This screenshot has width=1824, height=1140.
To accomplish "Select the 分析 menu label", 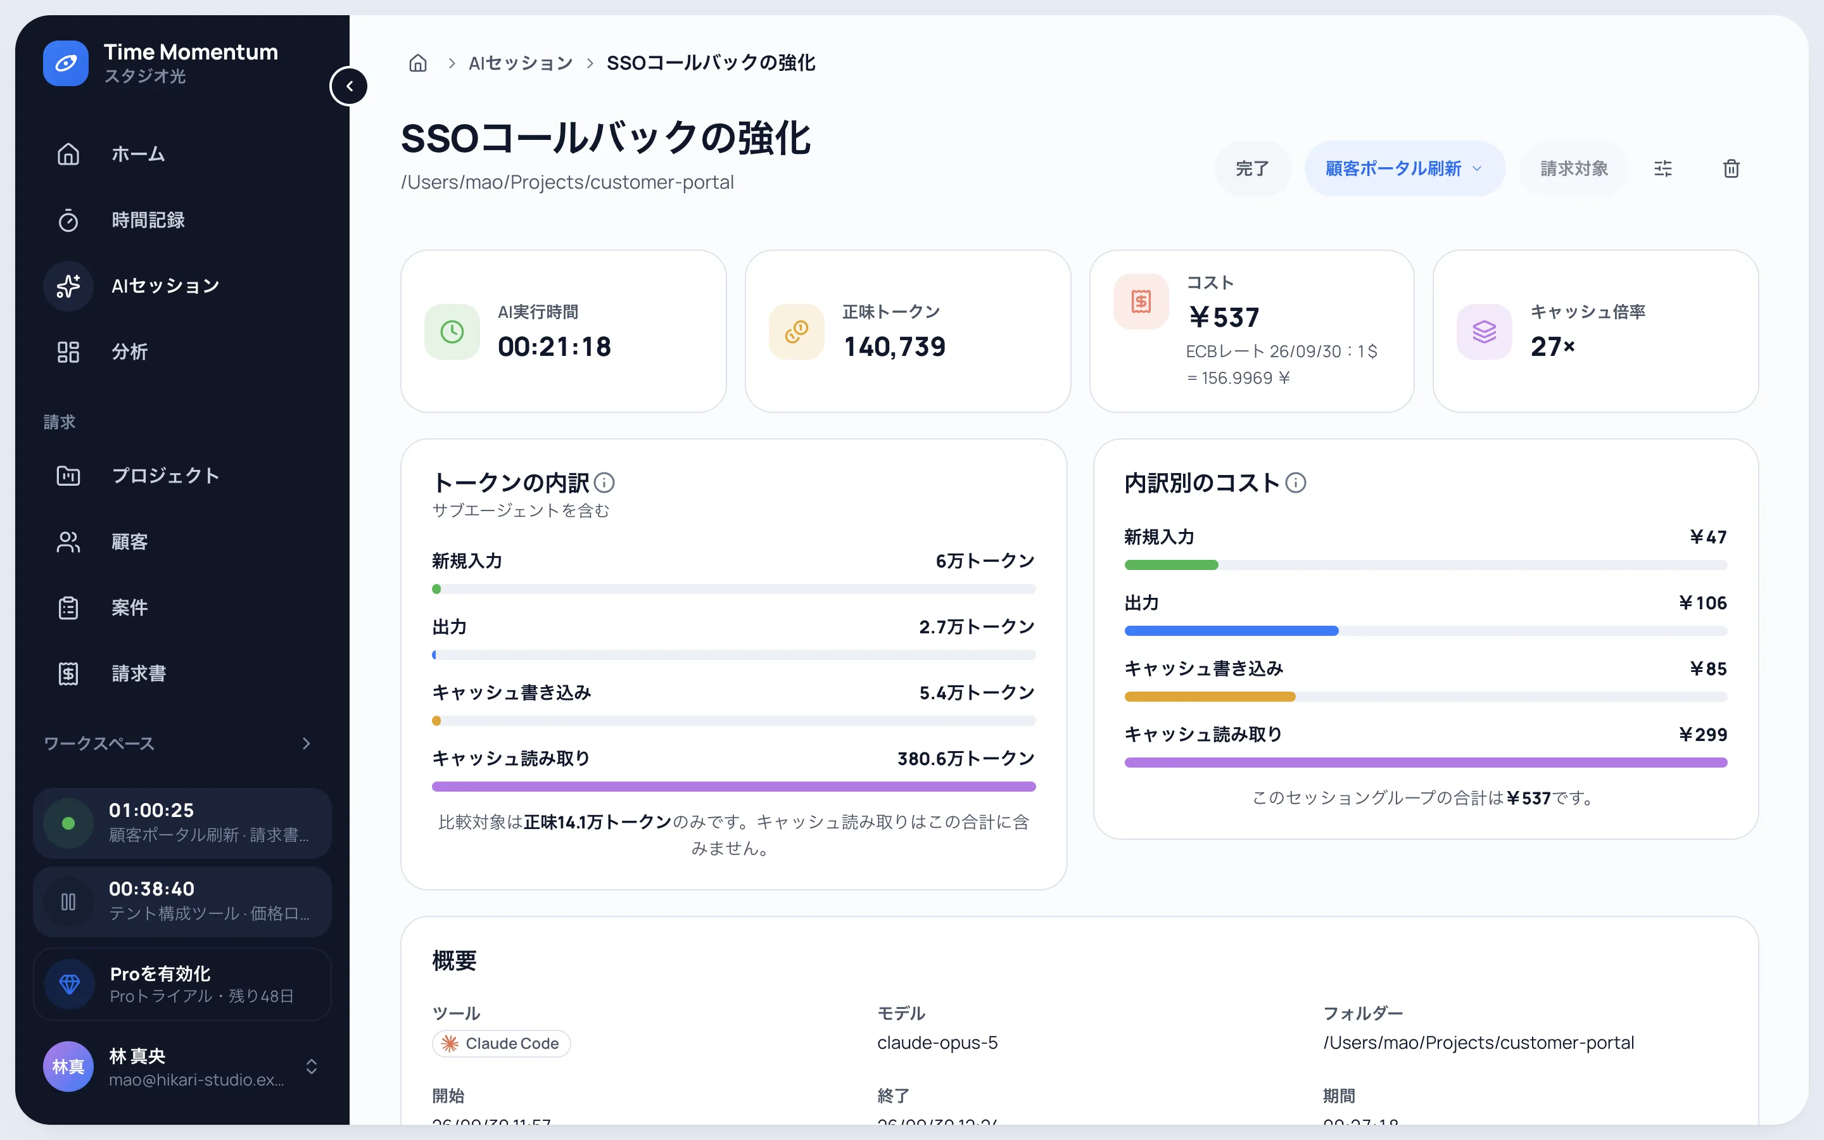I will (x=130, y=352).
